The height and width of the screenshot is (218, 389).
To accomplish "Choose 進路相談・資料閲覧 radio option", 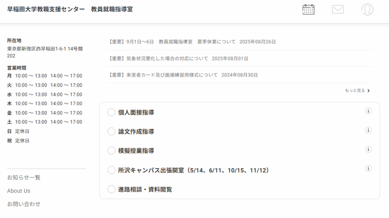I will pos(111,189).
